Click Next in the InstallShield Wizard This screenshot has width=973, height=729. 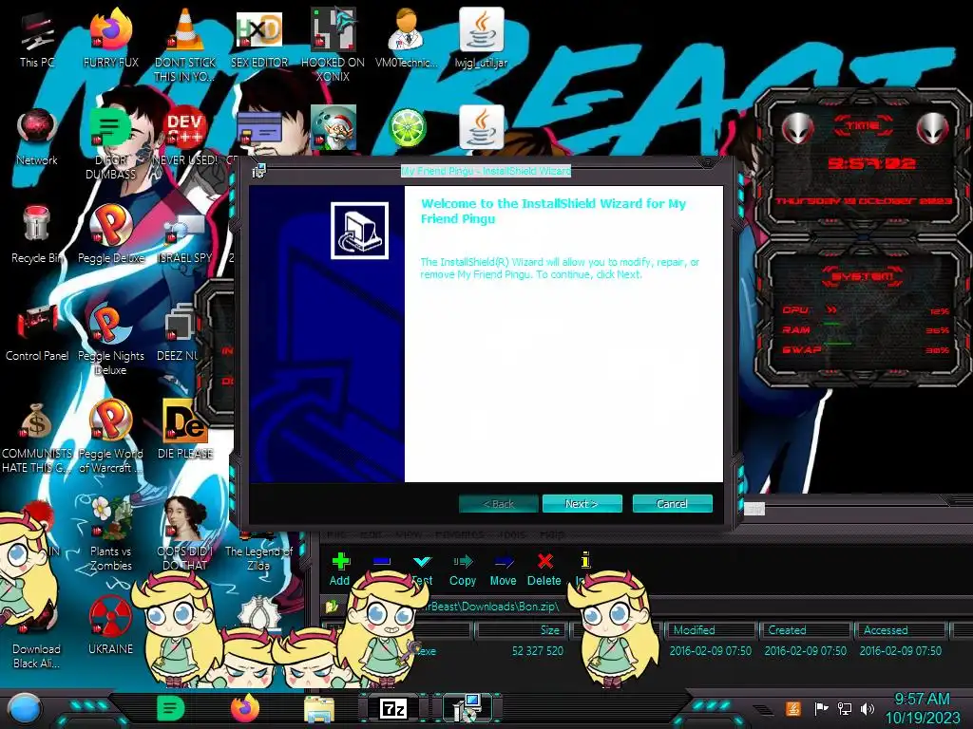click(x=582, y=504)
